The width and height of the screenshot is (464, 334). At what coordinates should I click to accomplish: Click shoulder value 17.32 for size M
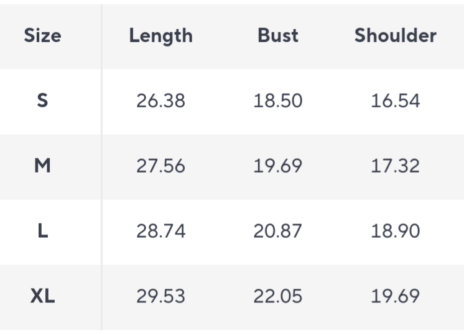tap(395, 166)
